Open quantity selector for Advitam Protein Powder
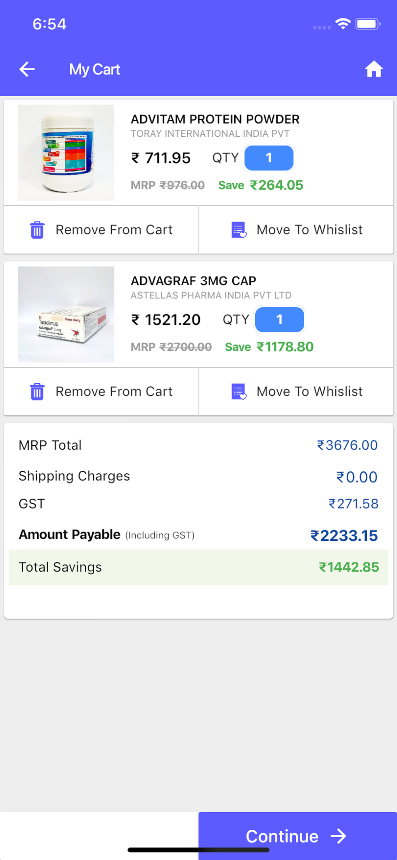Screen dimensions: 397x860 [269, 158]
